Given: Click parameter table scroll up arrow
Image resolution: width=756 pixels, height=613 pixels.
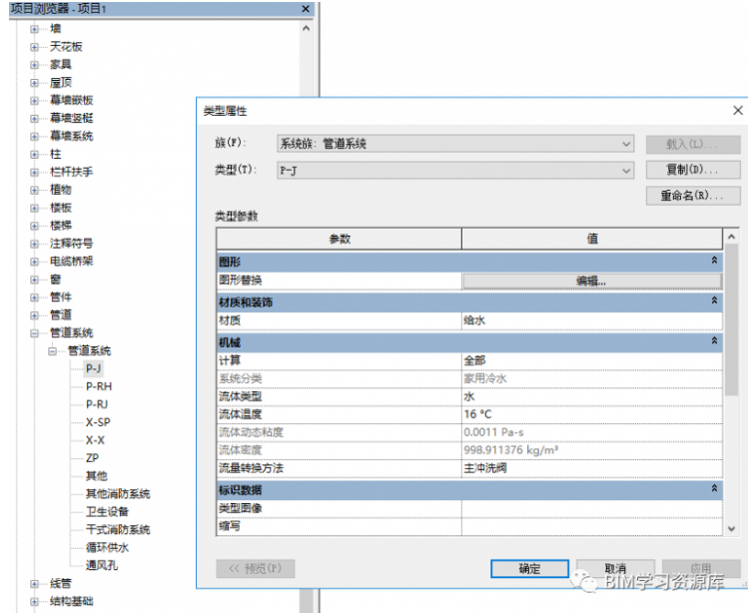Looking at the screenshot, I should [731, 237].
